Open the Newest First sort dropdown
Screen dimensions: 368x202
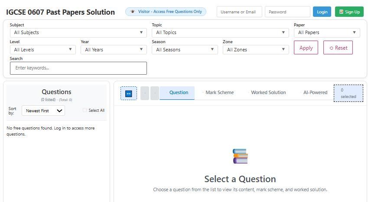pos(43,111)
